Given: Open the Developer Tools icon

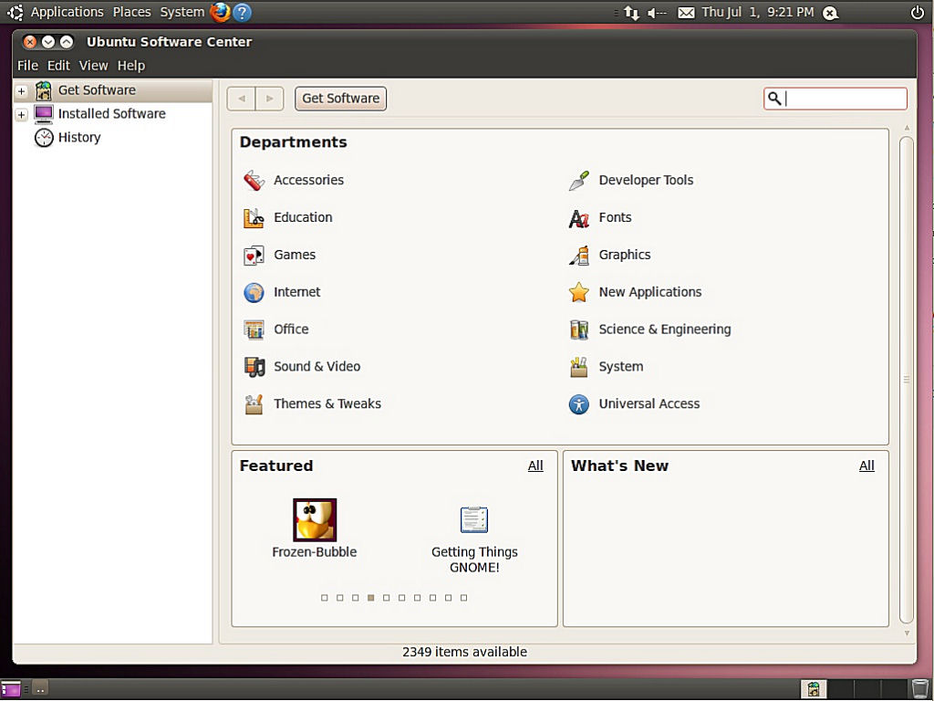Looking at the screenshot, I should (578, 181).
